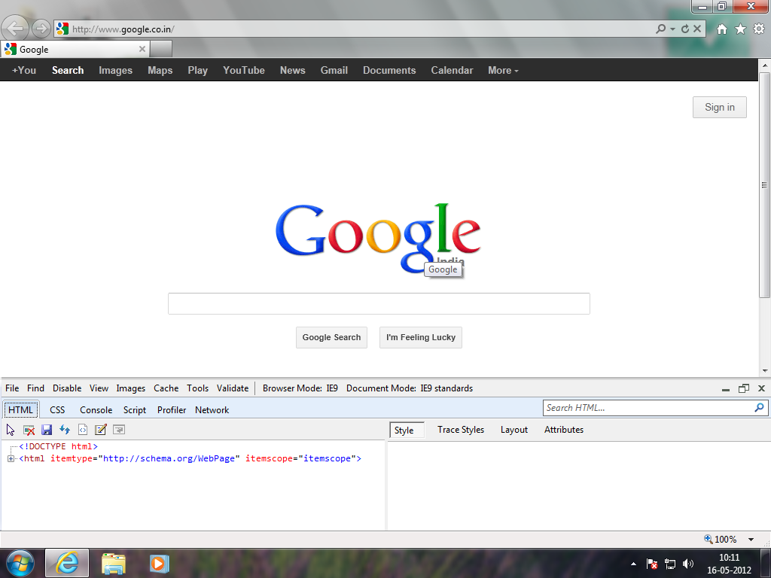Open the developer tools Images menu
This screenshot has width=771, height=578.
pos(131,388)
